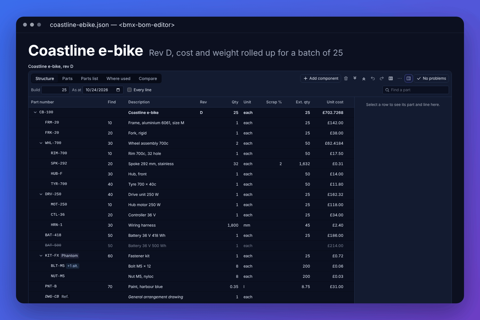Open the calendar picker in the As at field
The image size is (480, 320).
118,90
